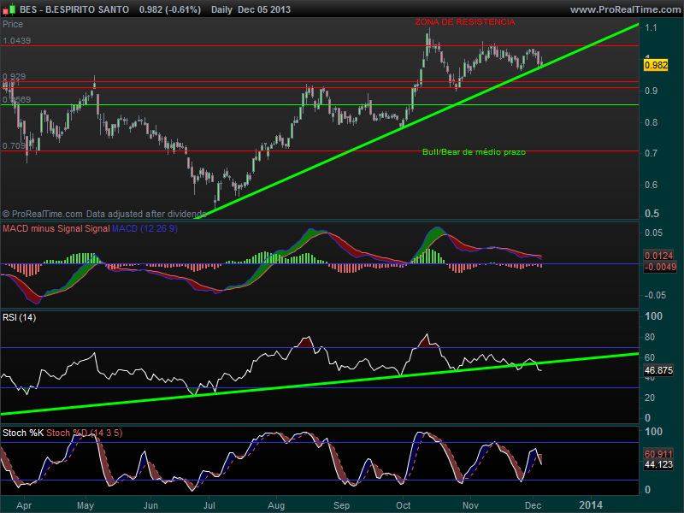Click the Nov month on time axis
Screen dimensions: 684x513
[470, 505]
